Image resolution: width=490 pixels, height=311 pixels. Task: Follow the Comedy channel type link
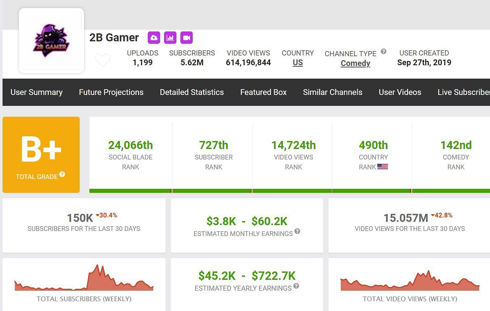[355, 63]
